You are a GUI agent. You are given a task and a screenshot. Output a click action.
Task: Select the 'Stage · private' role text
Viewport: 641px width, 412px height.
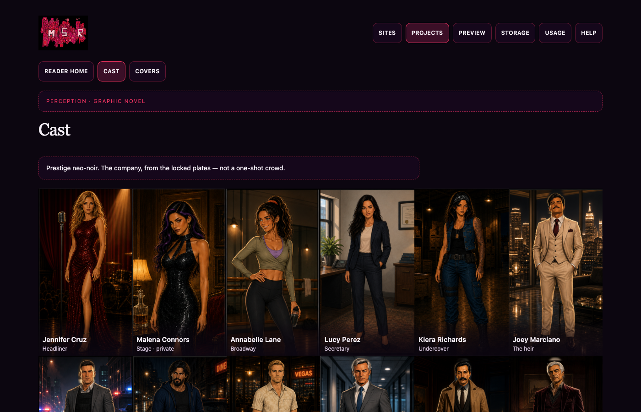(155, 349)
